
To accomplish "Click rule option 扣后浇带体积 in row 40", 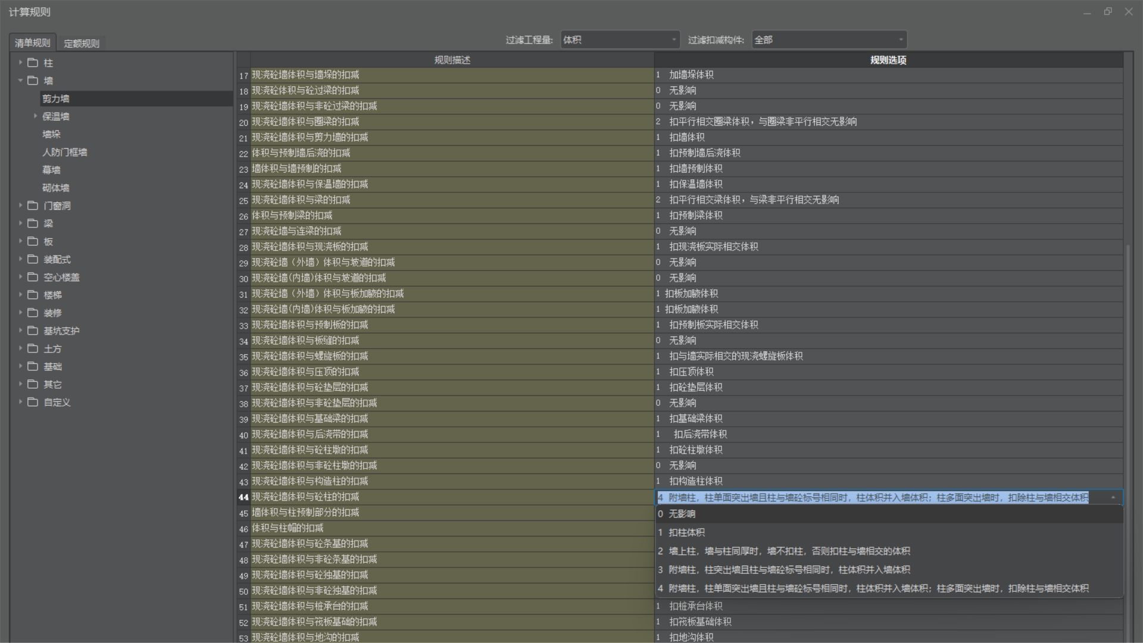I will point(889,435).
